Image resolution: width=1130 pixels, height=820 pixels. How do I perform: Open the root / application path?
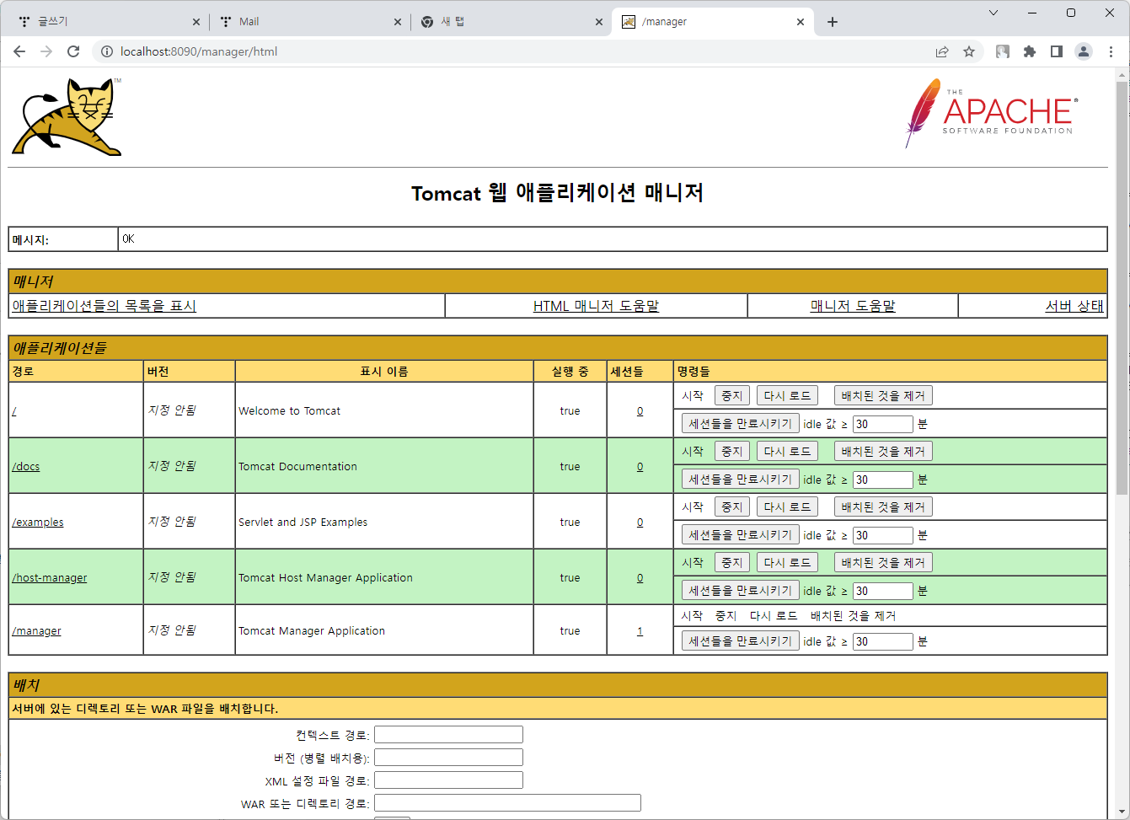pyautogui.click(x=14, y=410)
